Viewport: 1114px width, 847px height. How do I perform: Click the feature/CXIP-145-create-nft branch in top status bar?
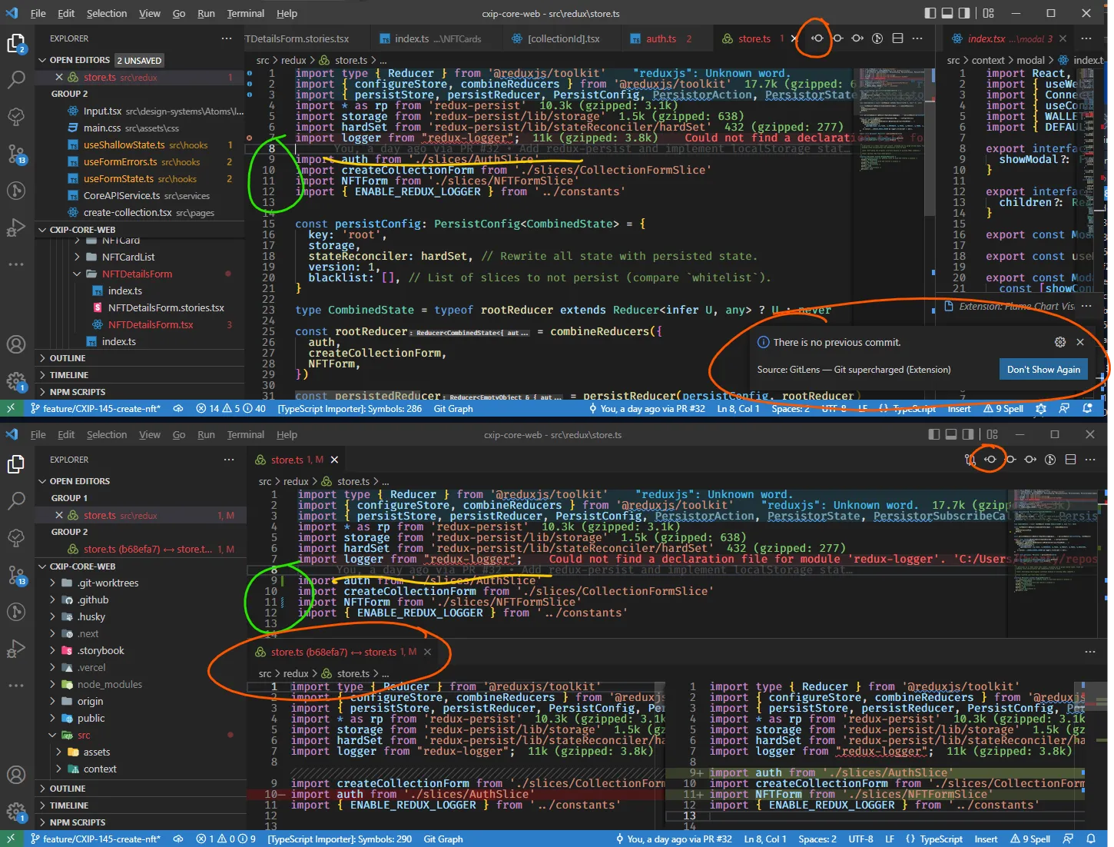pos(95,409)
